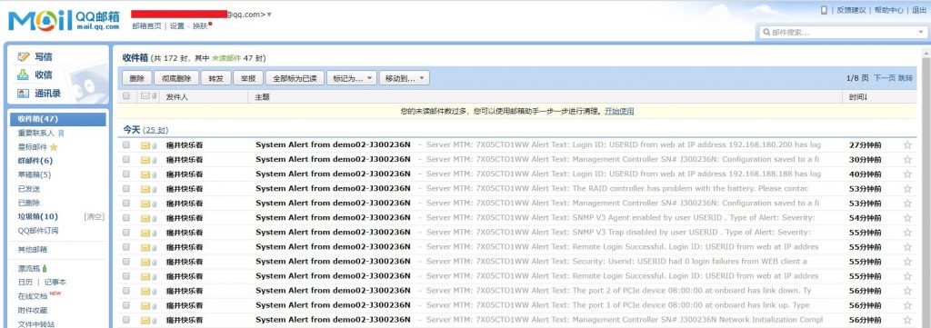Click the unread envelope icon of the 54分钟前 email
This screenshot has height=328, width=931.
[145, 218]
